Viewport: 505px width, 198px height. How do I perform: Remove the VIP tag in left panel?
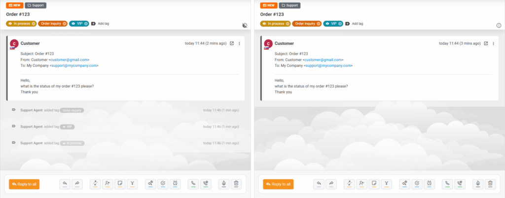point(86,23)
